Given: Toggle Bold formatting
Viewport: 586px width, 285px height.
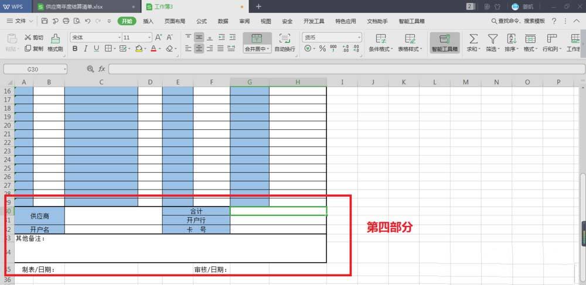Looking at the screenshot, I should pos(75,49).
